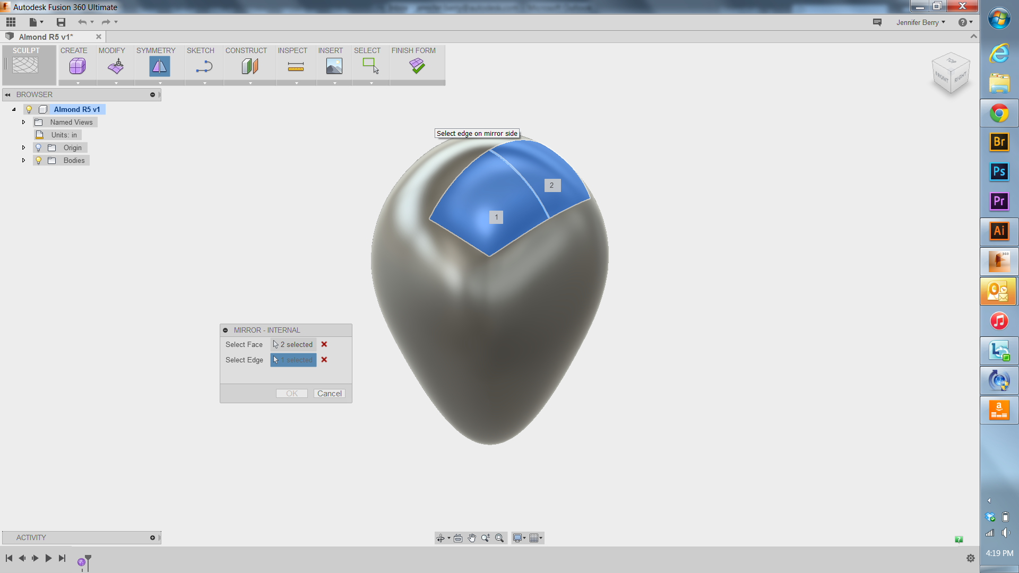Expand Named Views in browser panel

point(23,121)
